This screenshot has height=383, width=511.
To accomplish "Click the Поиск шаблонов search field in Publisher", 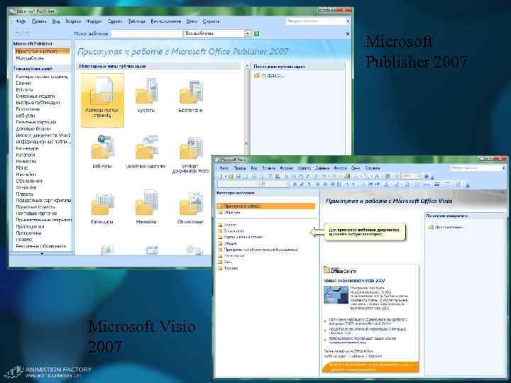I will coord(147,33).
